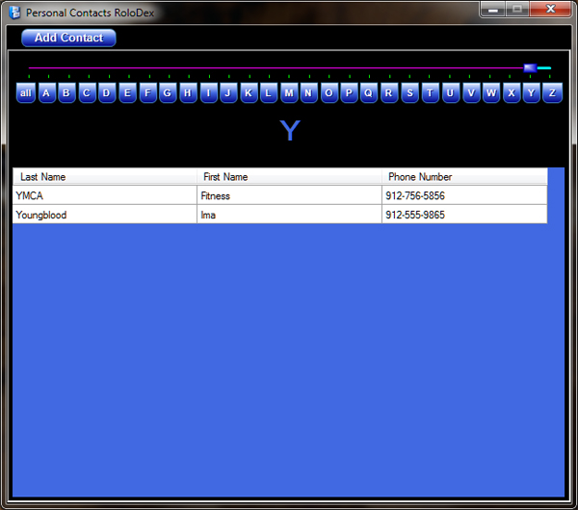Filter contacts by letter Z
578x510 pixels.
pos(552,92)
